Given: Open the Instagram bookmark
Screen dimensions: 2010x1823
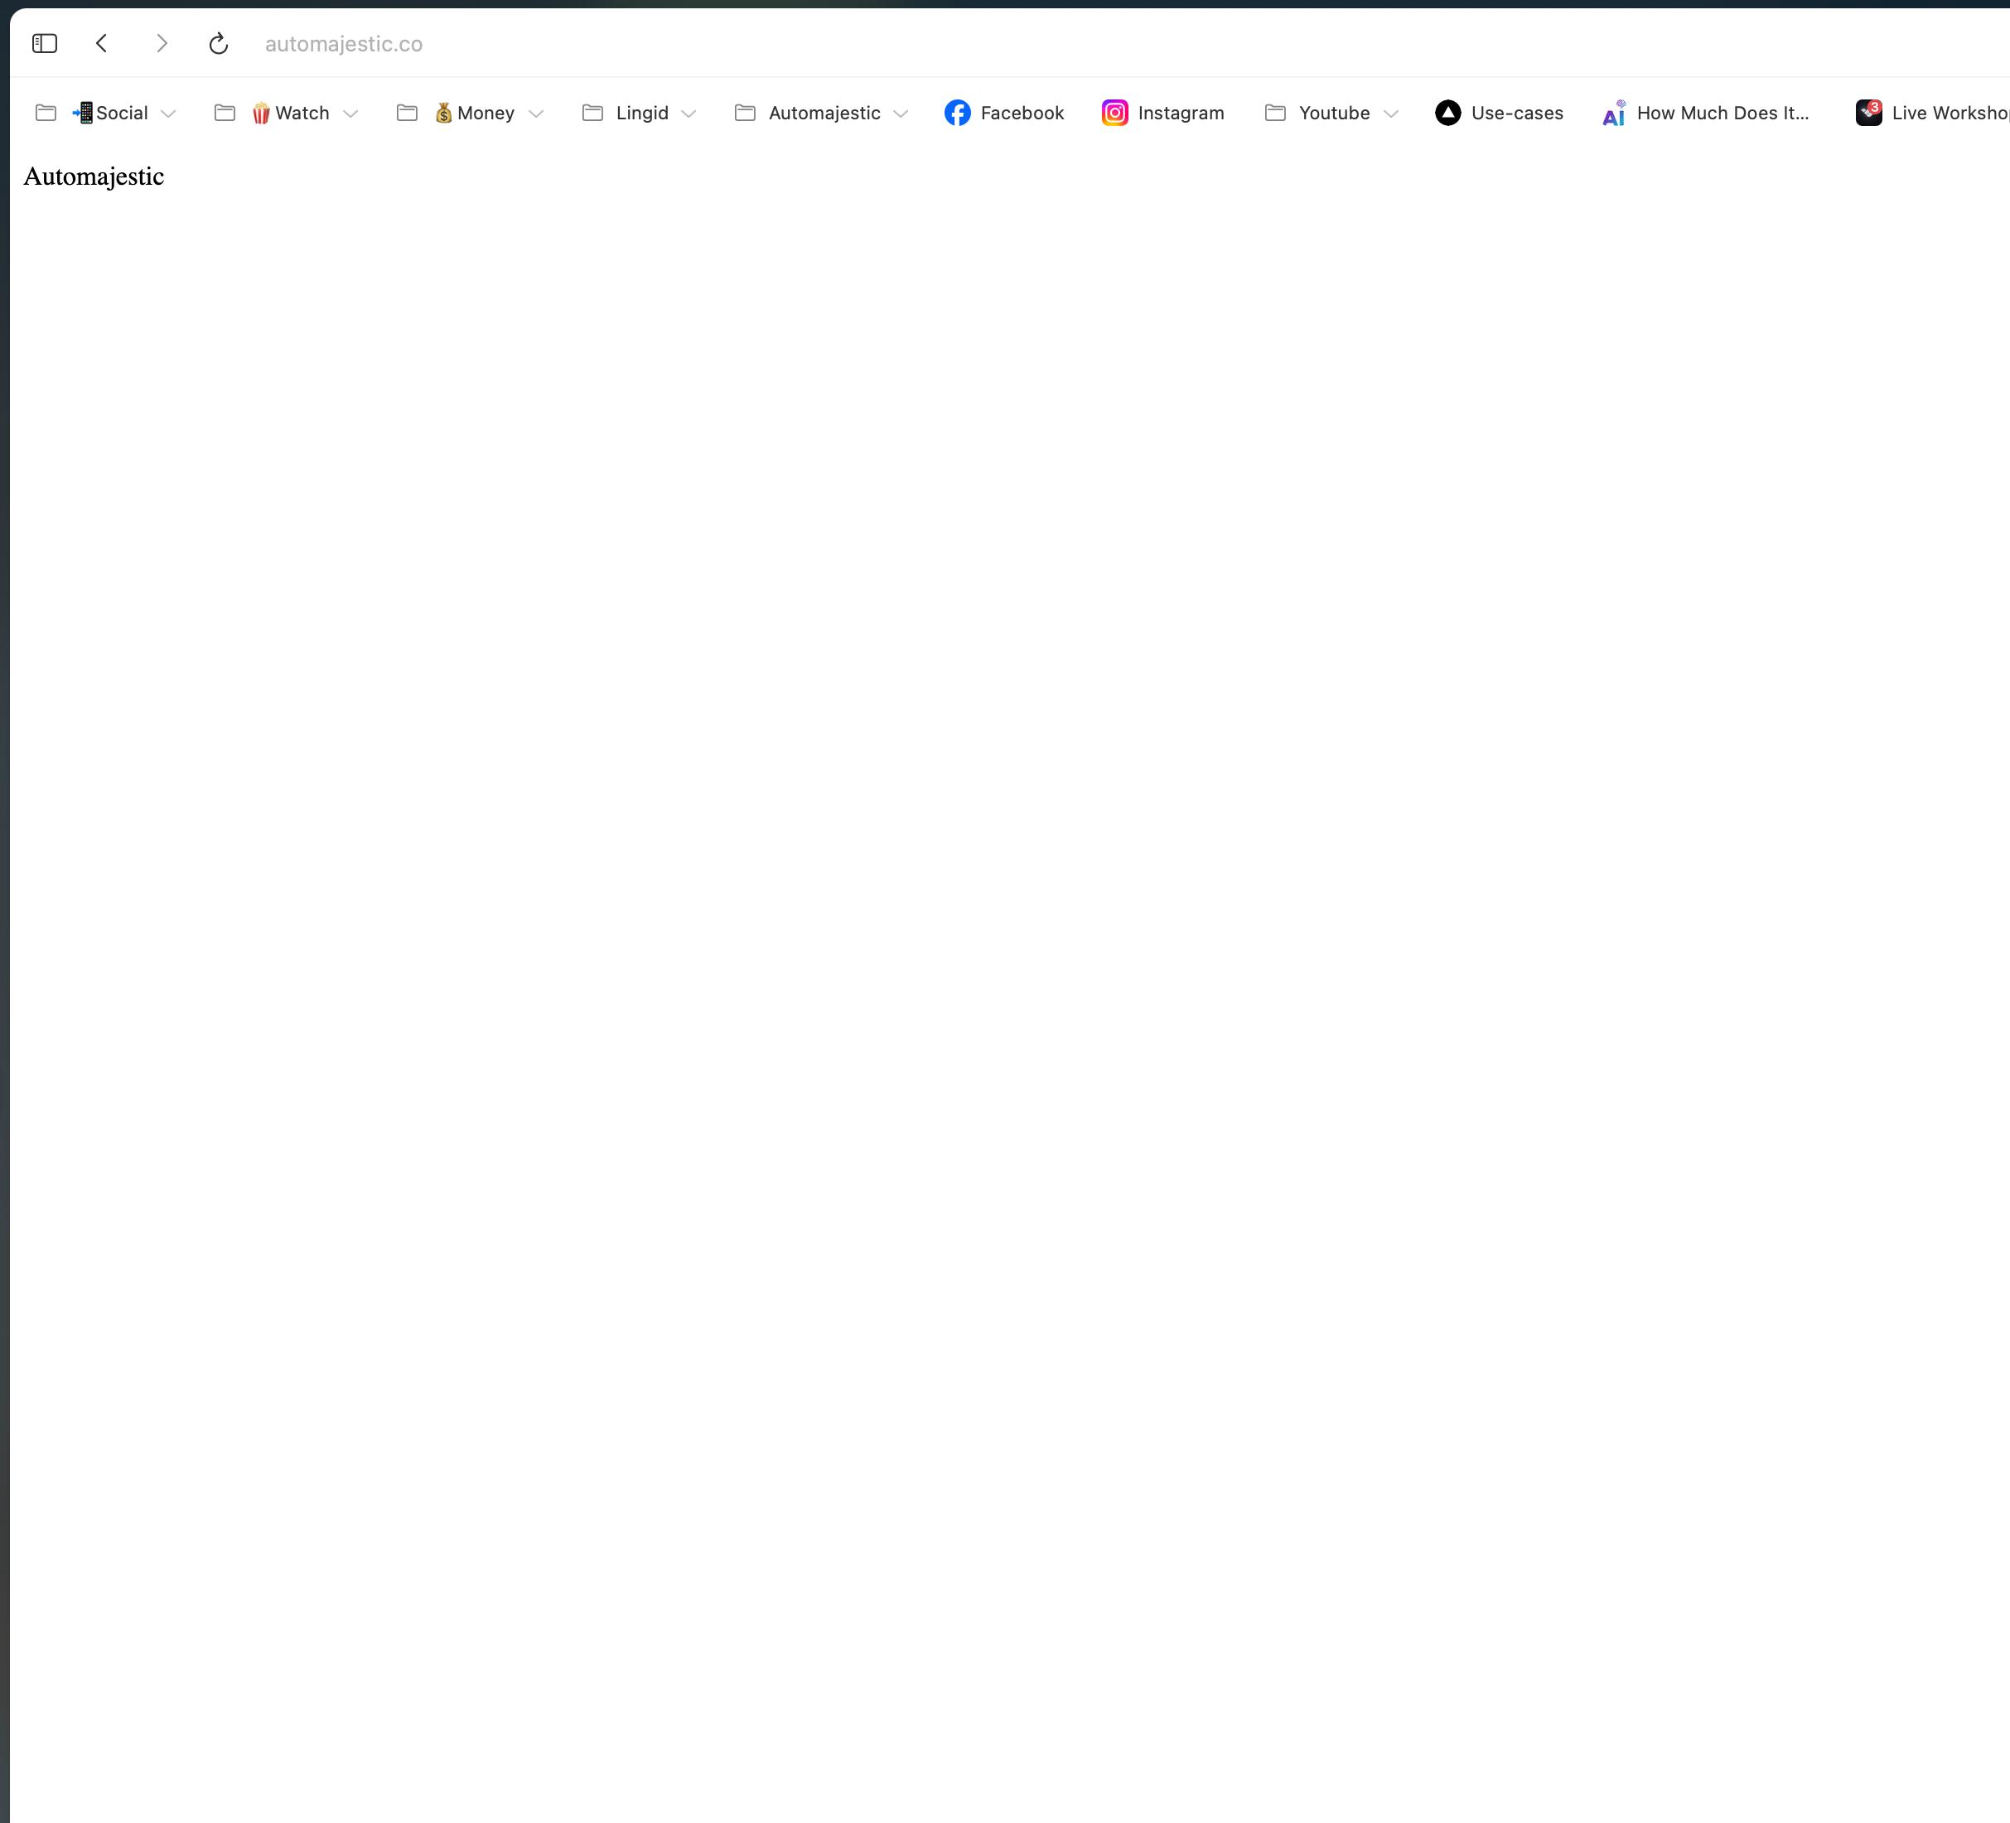Looking at the screenshot, I should coord(1162,113).
